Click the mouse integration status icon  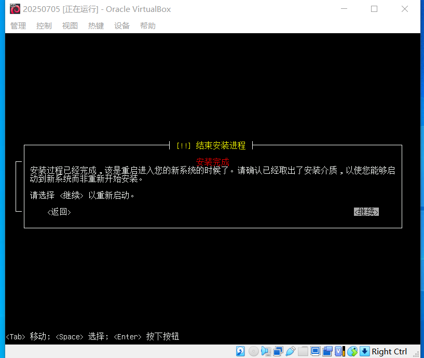coord(351,351)
